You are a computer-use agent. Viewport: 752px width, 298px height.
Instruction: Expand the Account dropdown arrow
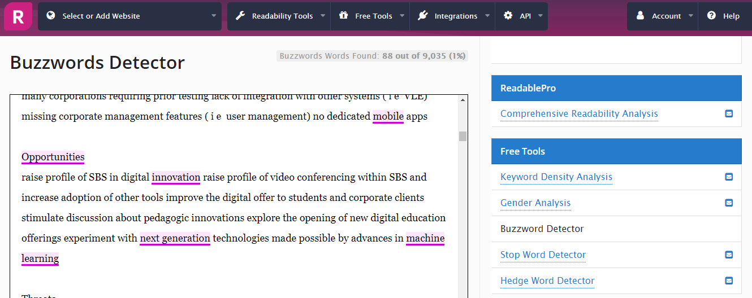(691, 16)
